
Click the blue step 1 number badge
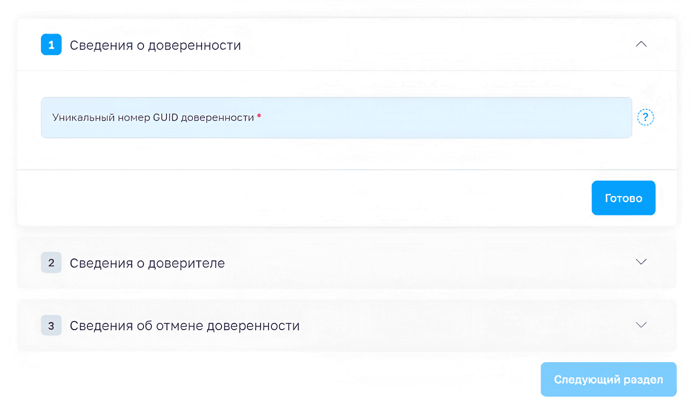point(51,45)
